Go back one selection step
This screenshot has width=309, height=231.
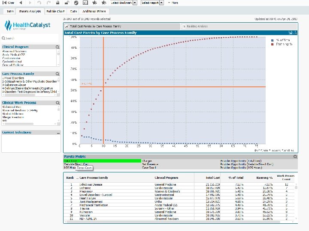(21, 3)
